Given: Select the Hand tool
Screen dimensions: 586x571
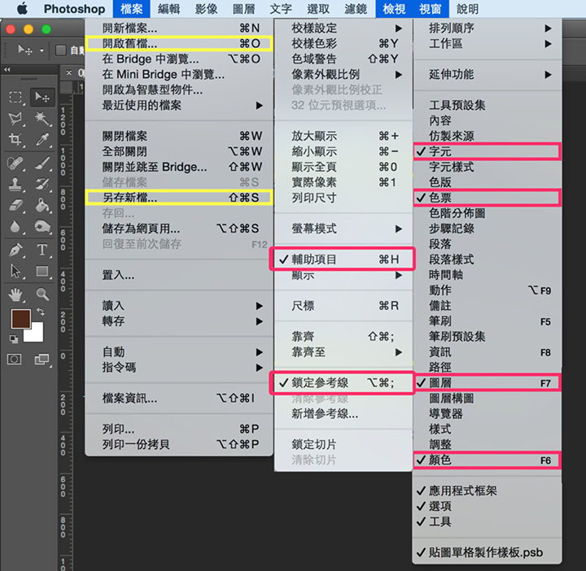Looking at the screenshot, I should click(15, 294).
